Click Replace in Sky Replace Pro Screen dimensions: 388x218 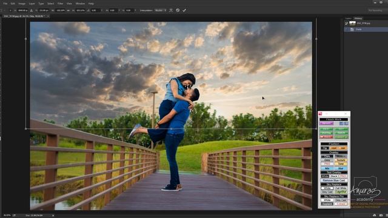click(327, 204)
